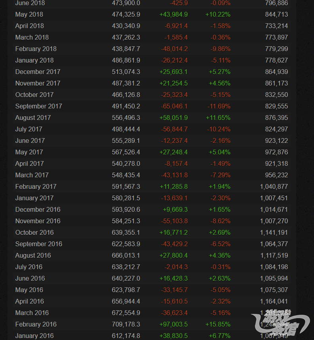
Task: Click the +58,051.9 gain value
Action: [x=174, y=118]
